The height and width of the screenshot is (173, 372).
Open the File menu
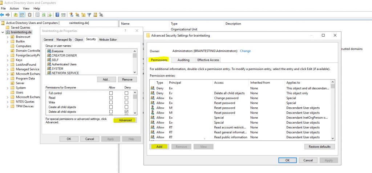coord(3,8)
